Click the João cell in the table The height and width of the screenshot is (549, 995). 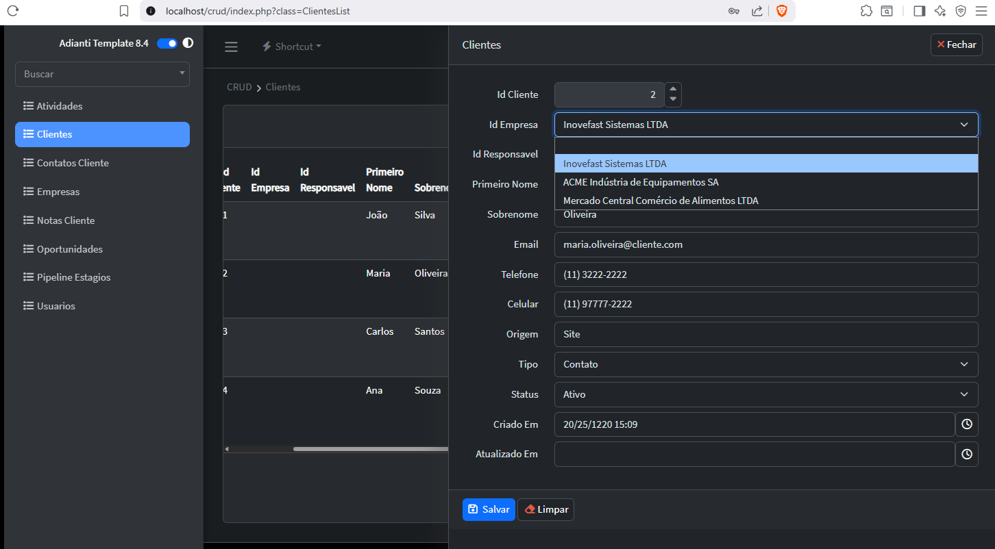coord(377,215)
